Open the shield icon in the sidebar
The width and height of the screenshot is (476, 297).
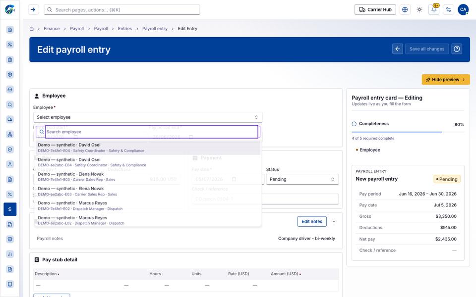pos(10,149)
